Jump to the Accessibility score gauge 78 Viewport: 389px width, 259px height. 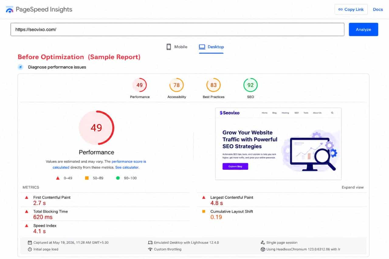[177, 85]
